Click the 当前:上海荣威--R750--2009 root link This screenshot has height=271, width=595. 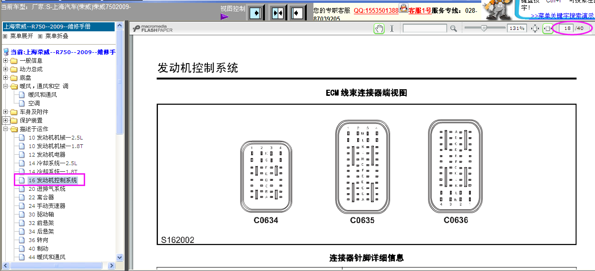(63, 52)
